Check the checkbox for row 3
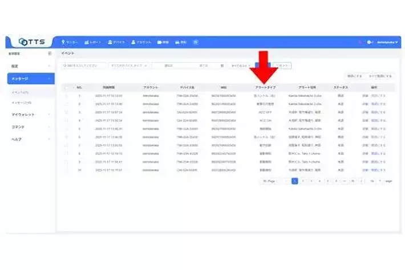The height and width of the screenshot is (270, 405). (x=67, y=113)
